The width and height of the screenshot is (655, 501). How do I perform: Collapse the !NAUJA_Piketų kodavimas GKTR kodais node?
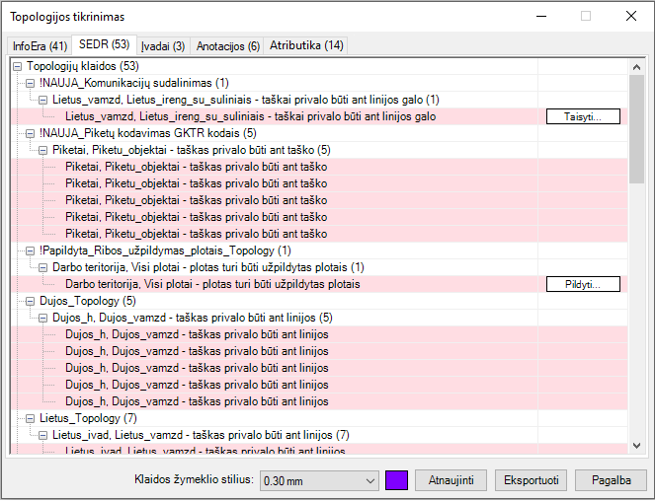click(x=30, y=133)
